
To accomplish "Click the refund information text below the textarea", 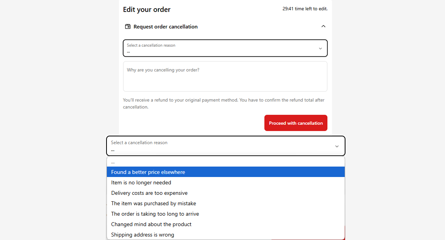I will pos(223,103).
